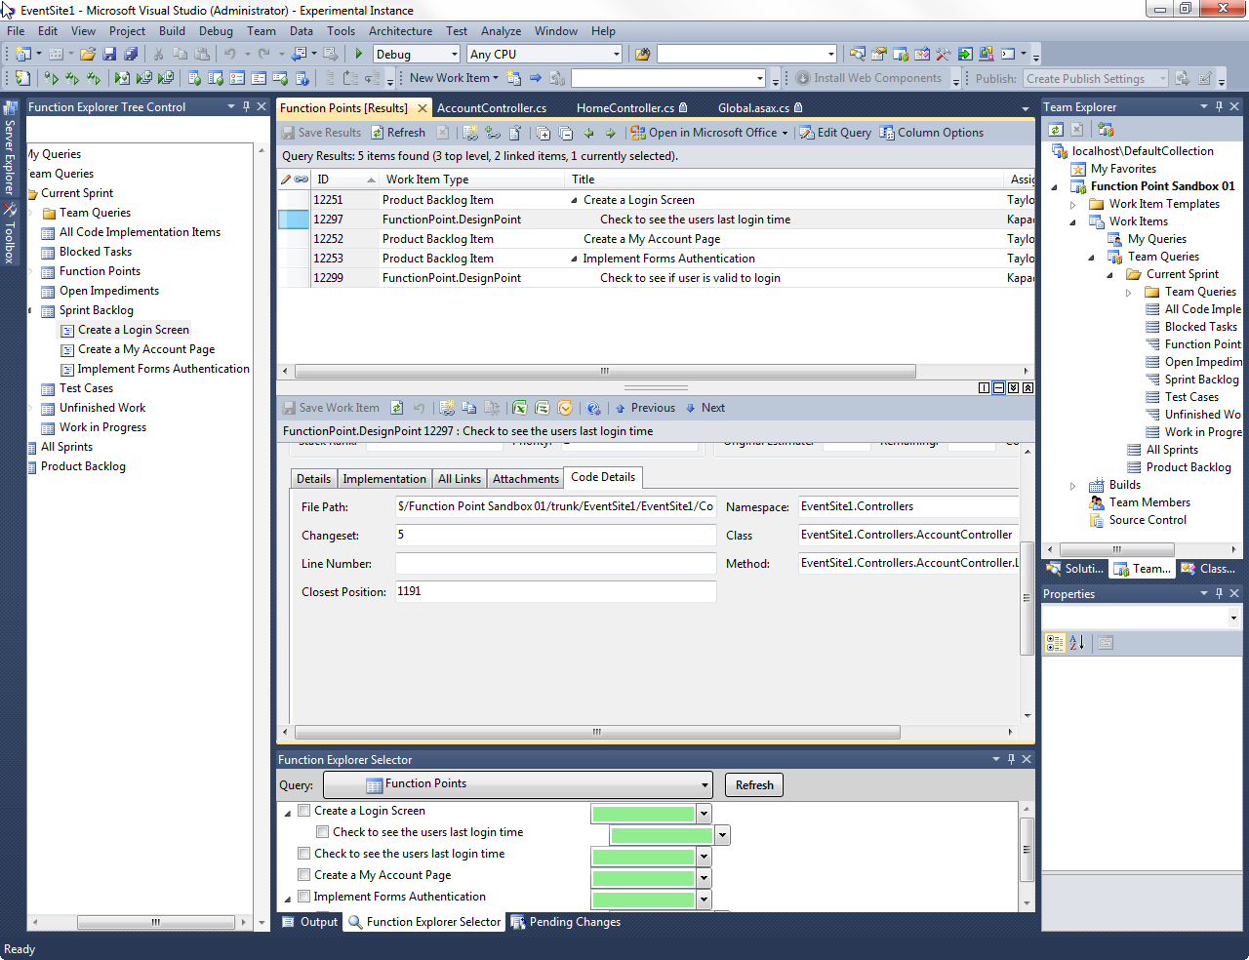This screenshot has height=960, width=1249.
Task: Go to Previous work item
Action: click(644, 408)
